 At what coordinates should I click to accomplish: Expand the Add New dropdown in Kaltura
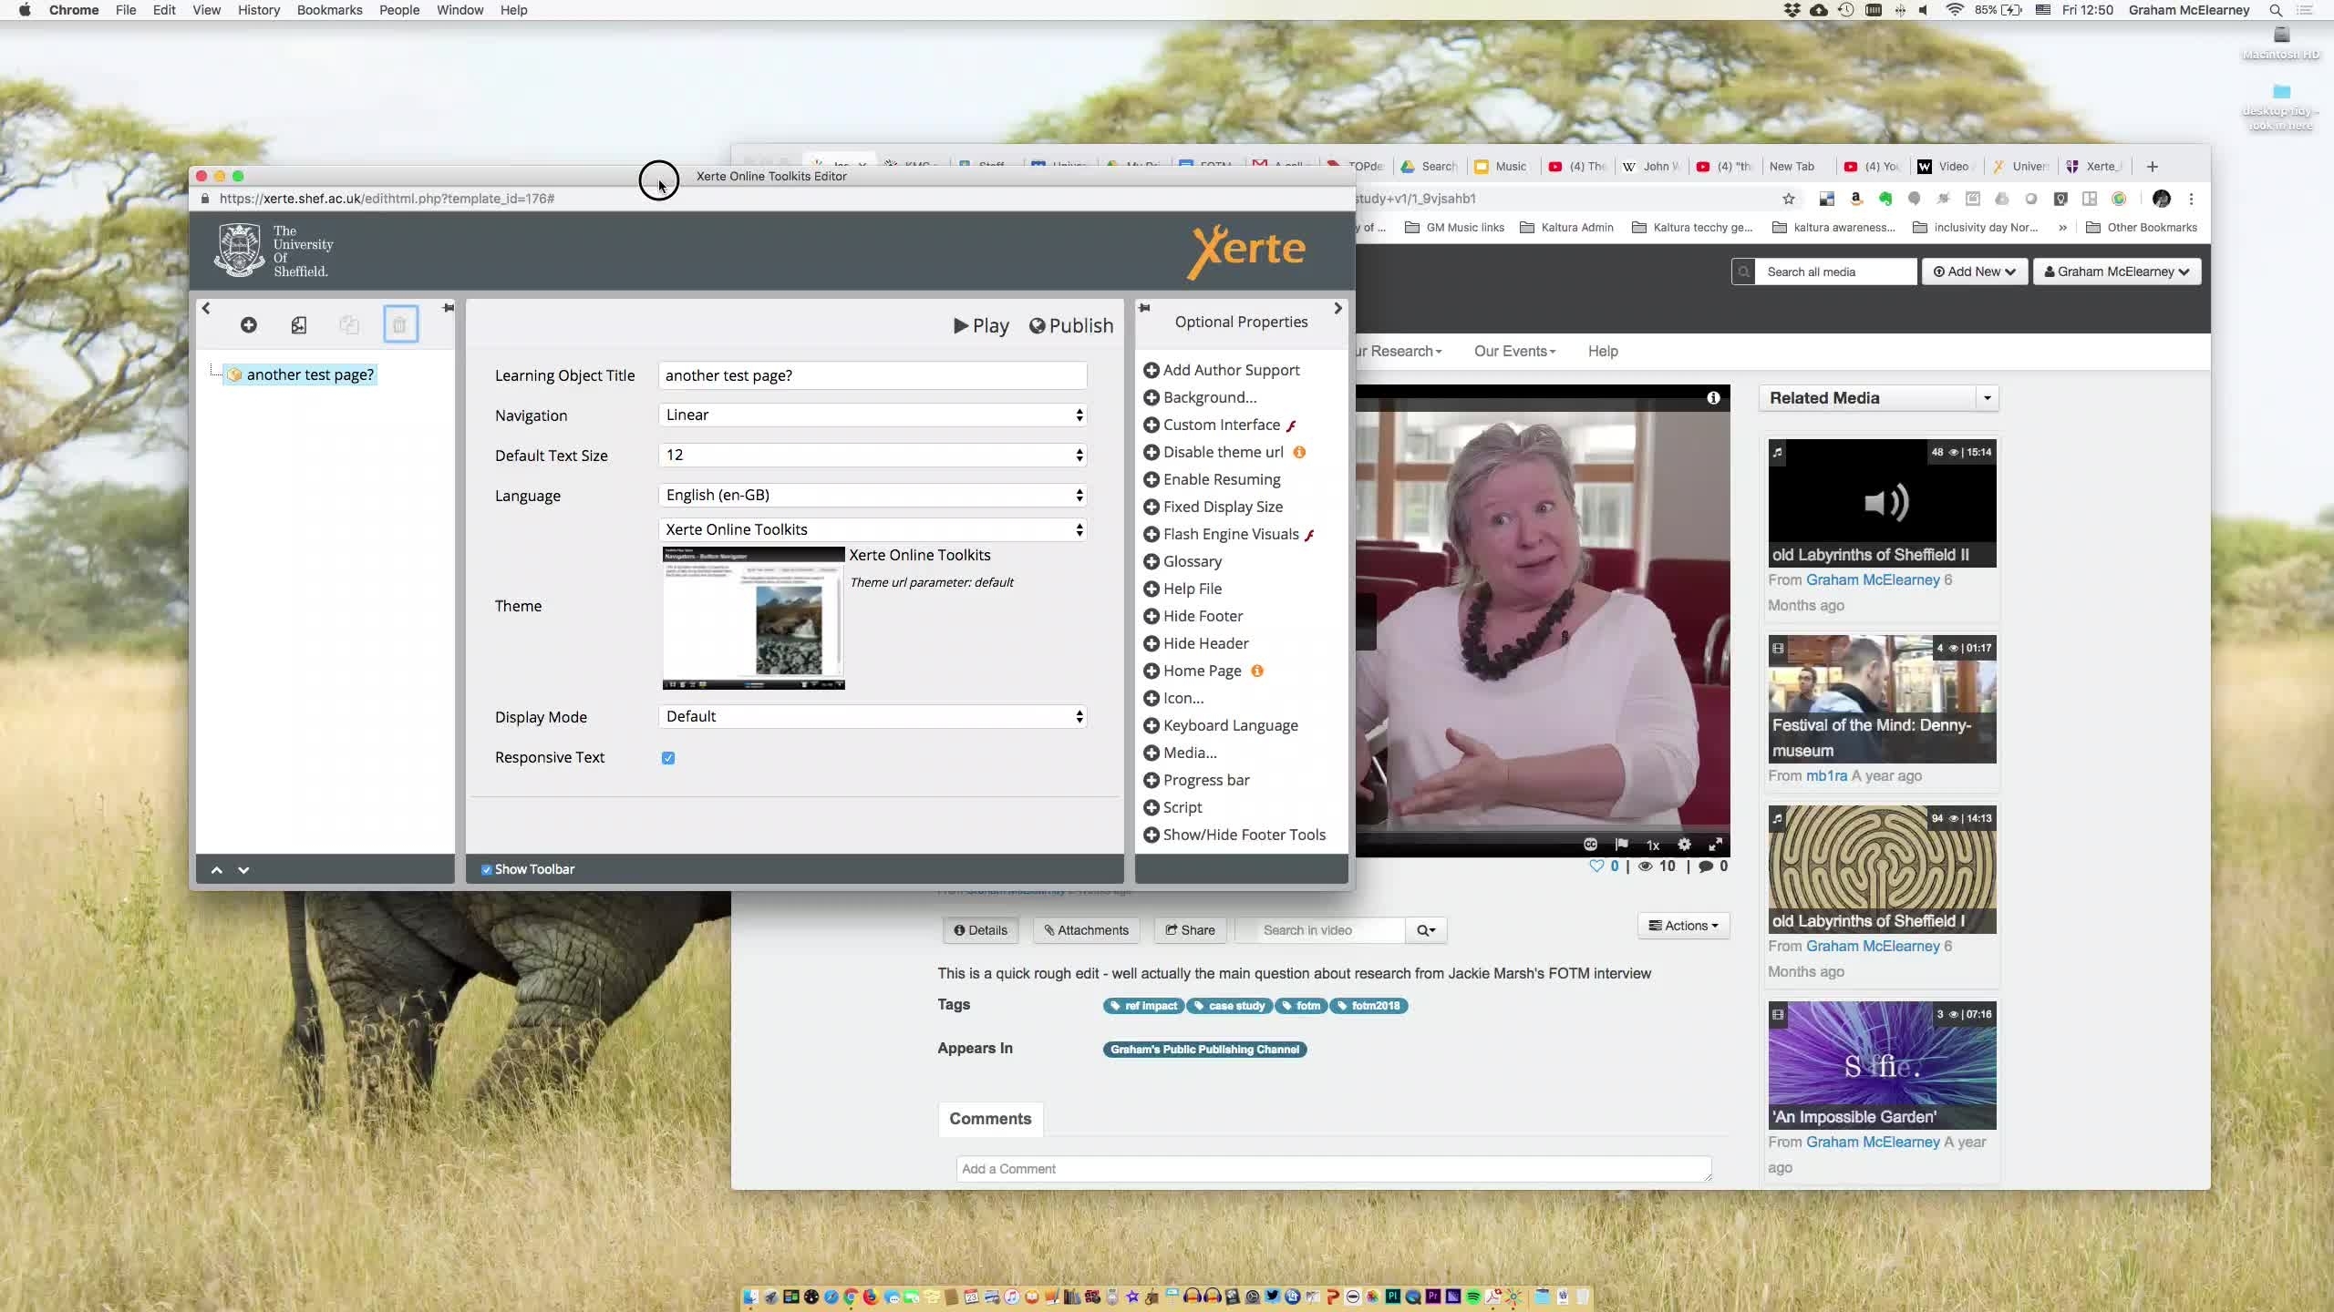tap(1975, 272)
